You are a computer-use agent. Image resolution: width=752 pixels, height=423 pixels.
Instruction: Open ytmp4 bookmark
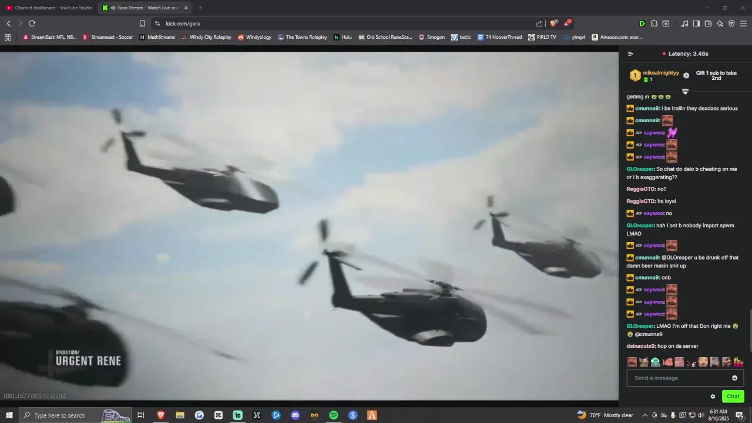coord(574,37)
